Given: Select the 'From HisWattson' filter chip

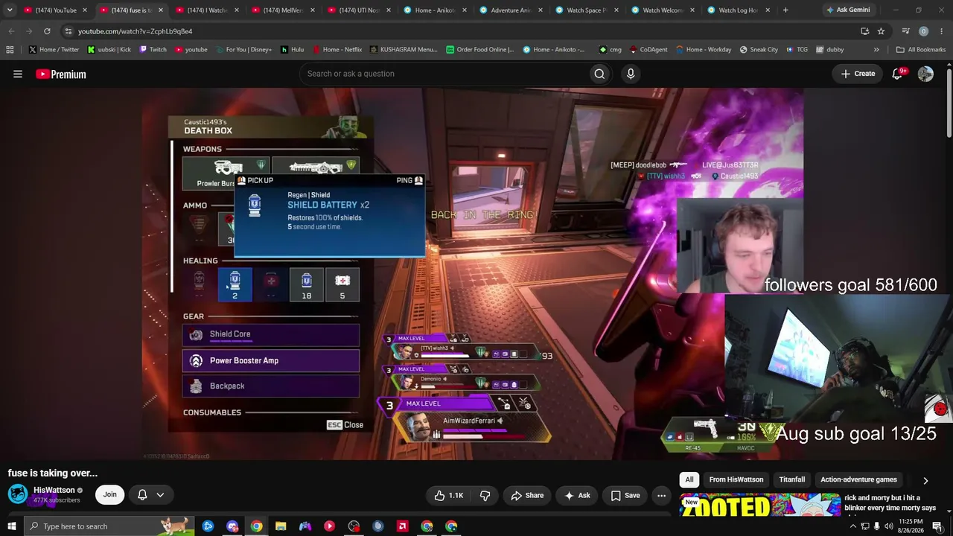Looking at the screenshot, I should [x=736, y=480].
